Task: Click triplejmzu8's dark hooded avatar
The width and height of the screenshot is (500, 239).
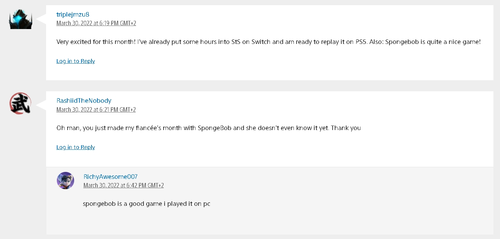Action: (20, 19)
